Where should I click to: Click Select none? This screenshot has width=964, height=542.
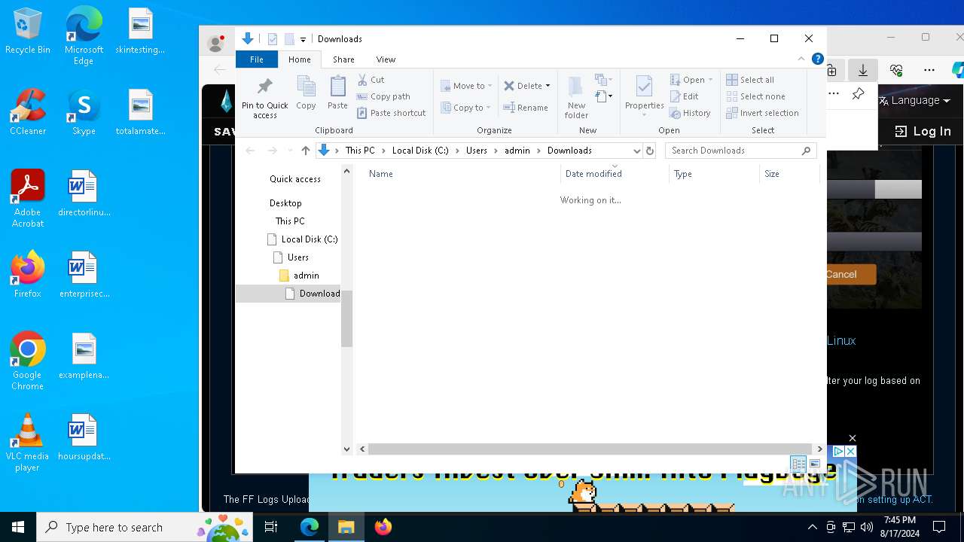(755, 96)
